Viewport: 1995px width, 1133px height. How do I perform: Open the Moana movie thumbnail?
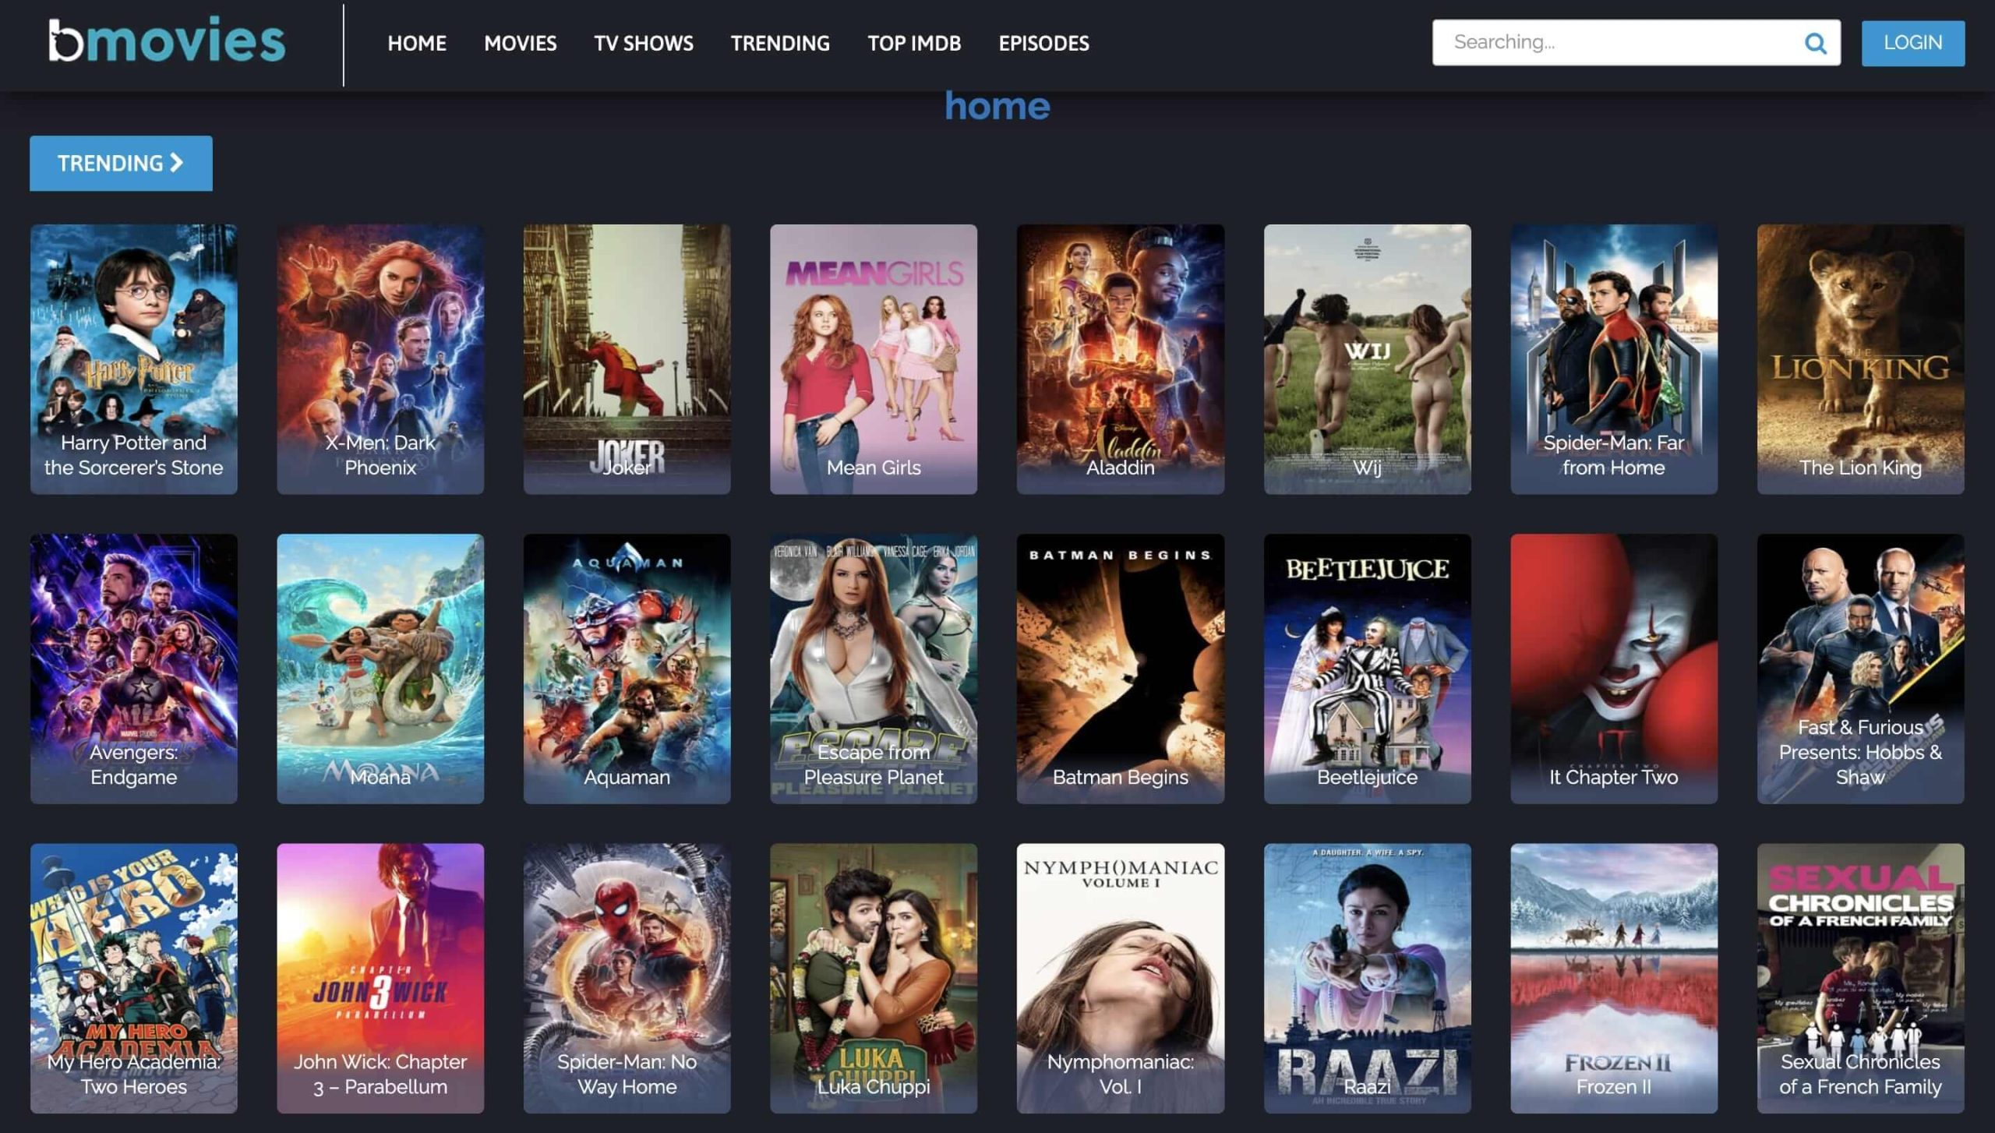[x=380, y=668]
